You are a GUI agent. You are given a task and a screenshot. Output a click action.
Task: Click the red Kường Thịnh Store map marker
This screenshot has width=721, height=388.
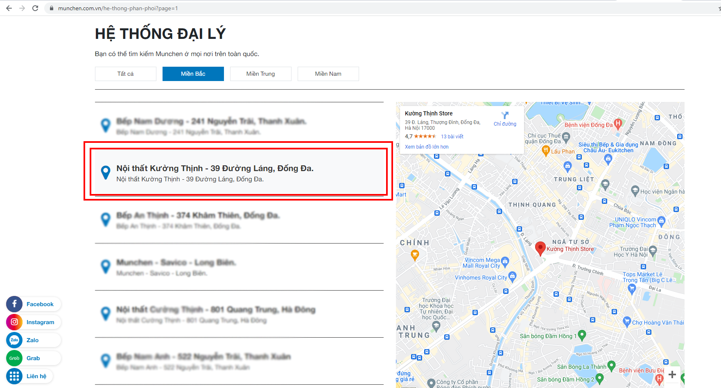[540, 248]
